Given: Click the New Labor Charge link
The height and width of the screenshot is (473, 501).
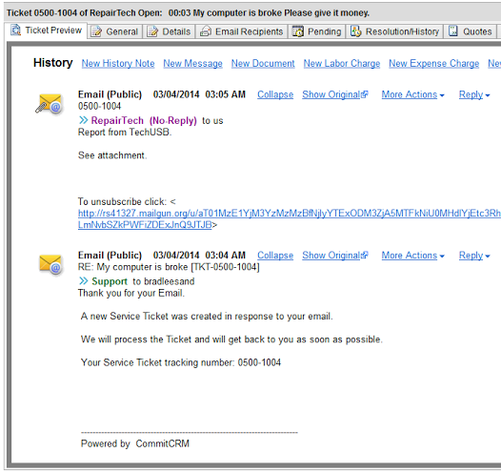Looking at the screenshot, I should click(x=342, y=63).
